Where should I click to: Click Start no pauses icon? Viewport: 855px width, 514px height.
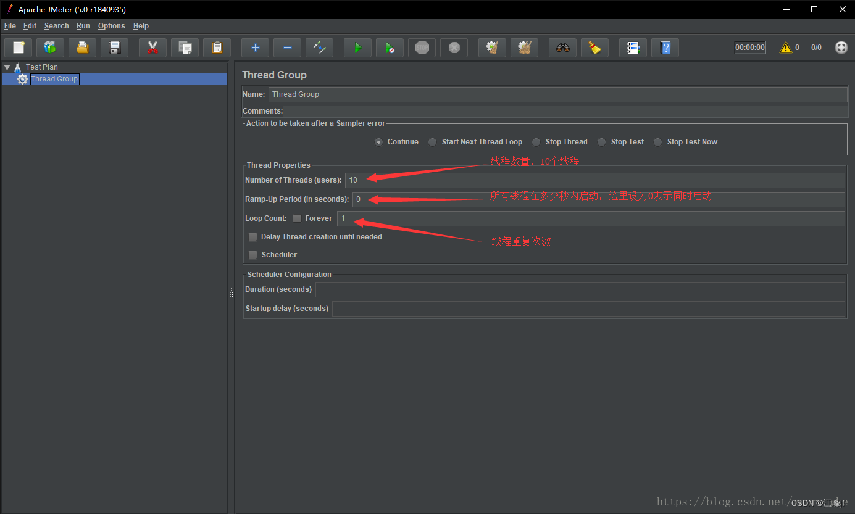[390, 48]
